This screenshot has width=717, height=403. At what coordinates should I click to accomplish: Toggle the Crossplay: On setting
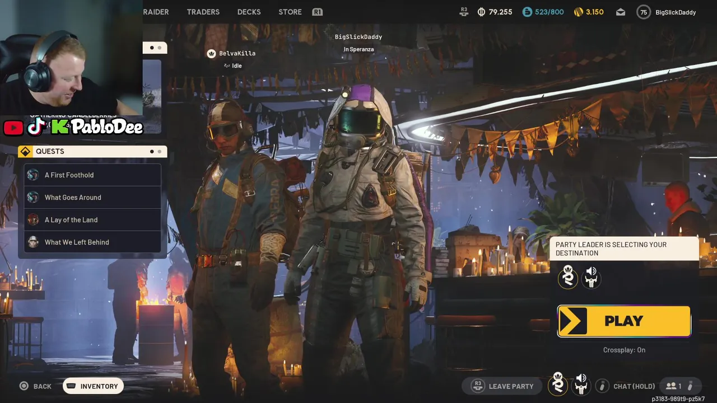[624, 350]
